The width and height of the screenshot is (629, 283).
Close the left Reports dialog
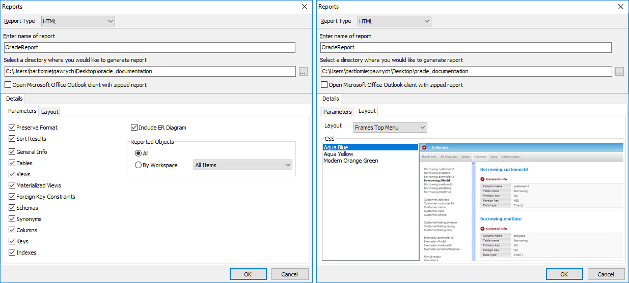[305, 7]
